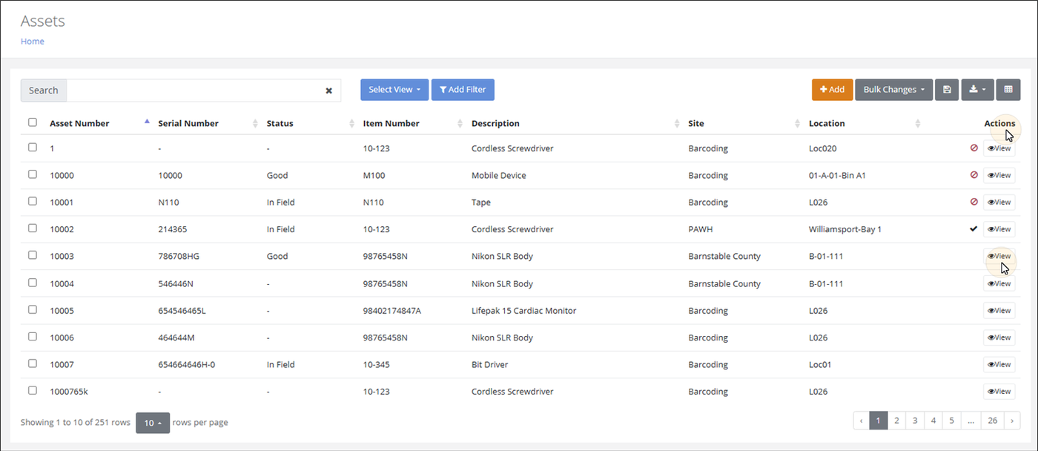Check the box for asset 10002
The width and height of the screenshot is (1038, 451).
33,228
